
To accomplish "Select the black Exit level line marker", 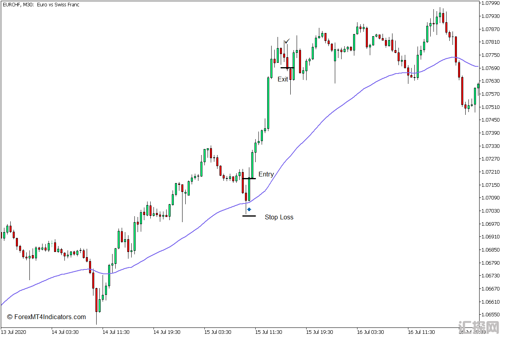I will [x=286, y=68].
